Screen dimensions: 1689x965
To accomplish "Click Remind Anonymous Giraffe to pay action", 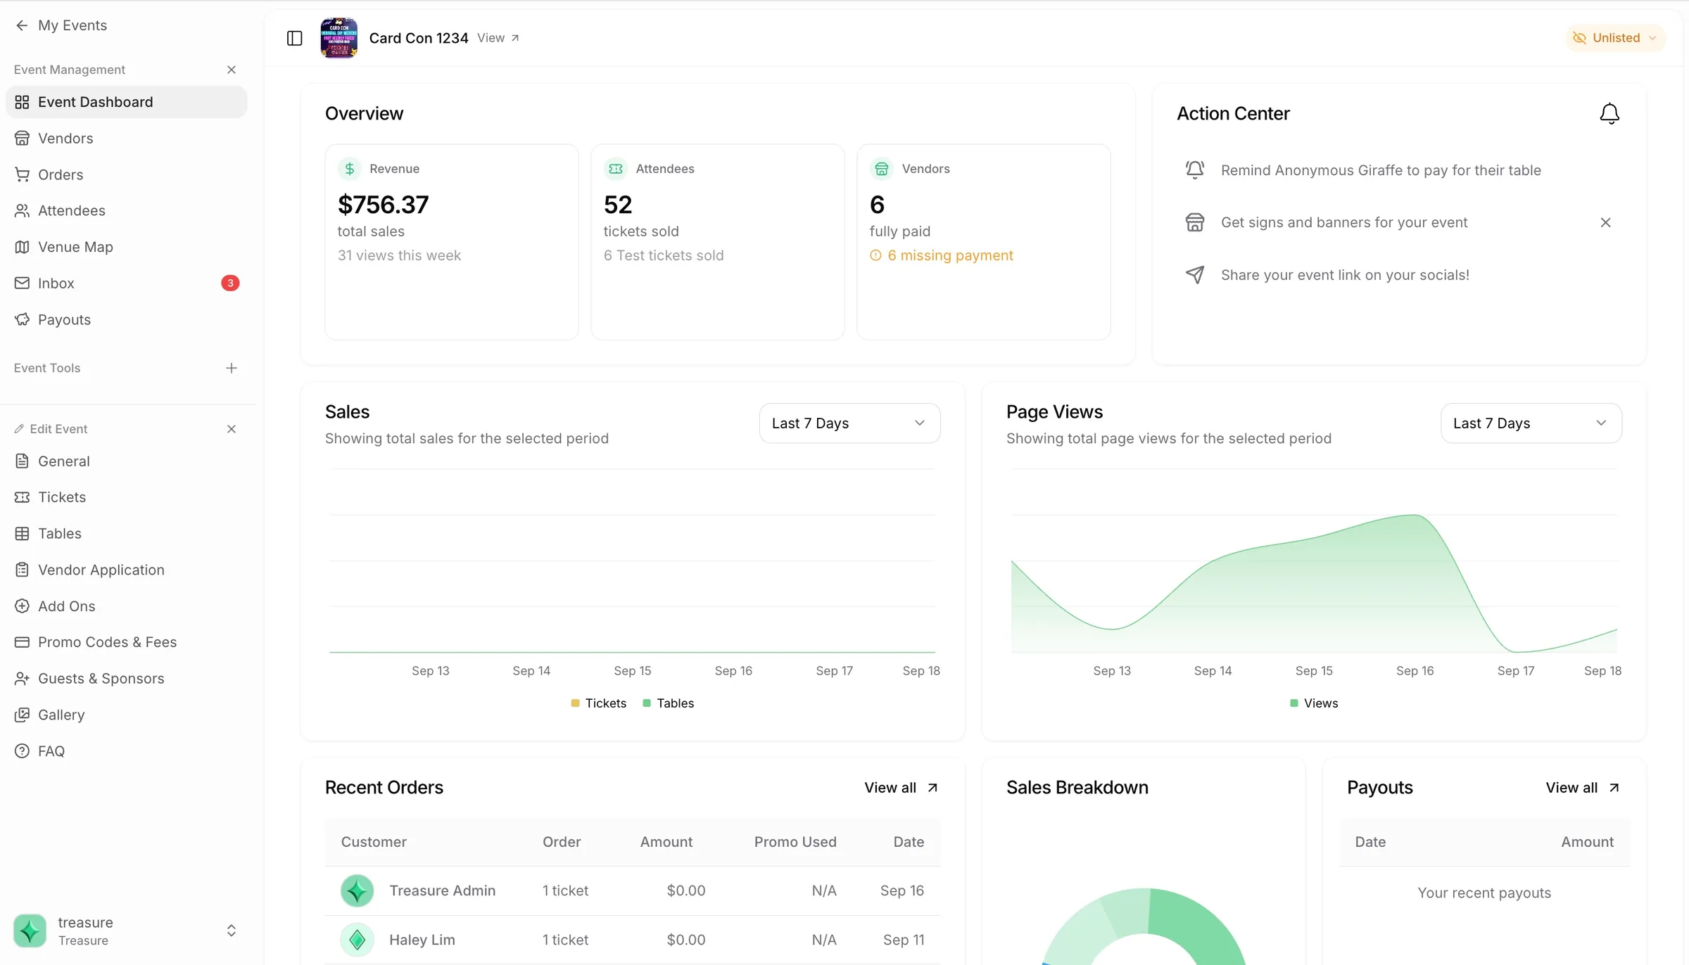I will pos(1381,170).
